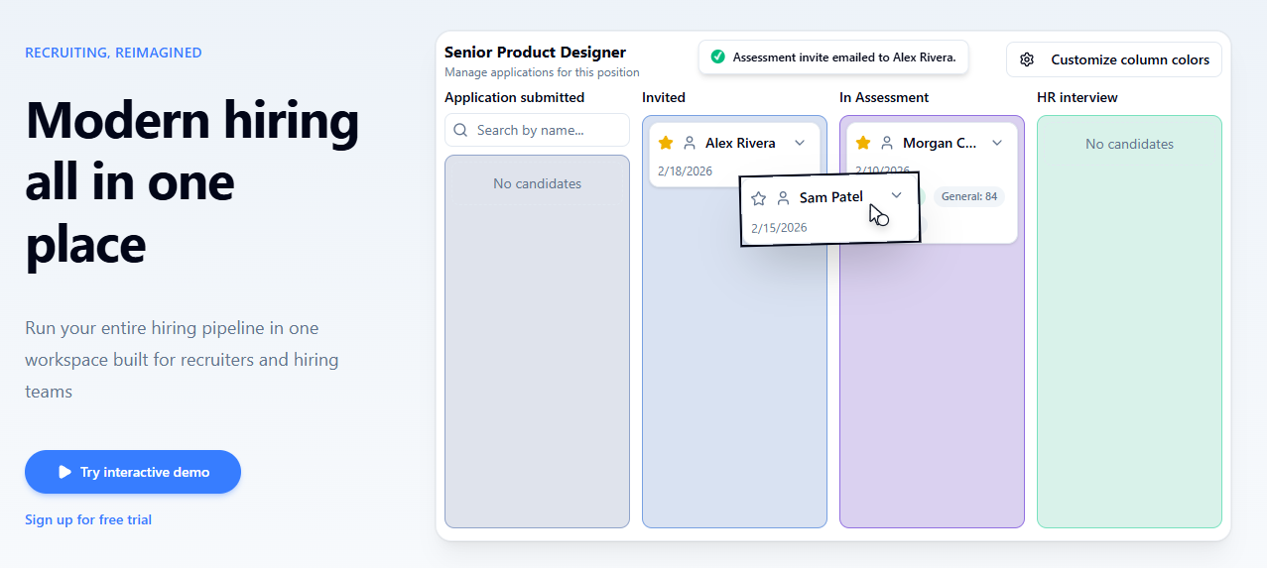Click the person icon beside Sam Patel
This screenshot has width=1267, height=568.
tap(783, 198)
